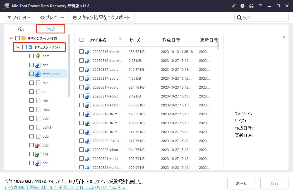The width and height of the screenshot is (293, 195).
Task: Collapse the すべてのファイル種類 node
Action: point(11,38)
